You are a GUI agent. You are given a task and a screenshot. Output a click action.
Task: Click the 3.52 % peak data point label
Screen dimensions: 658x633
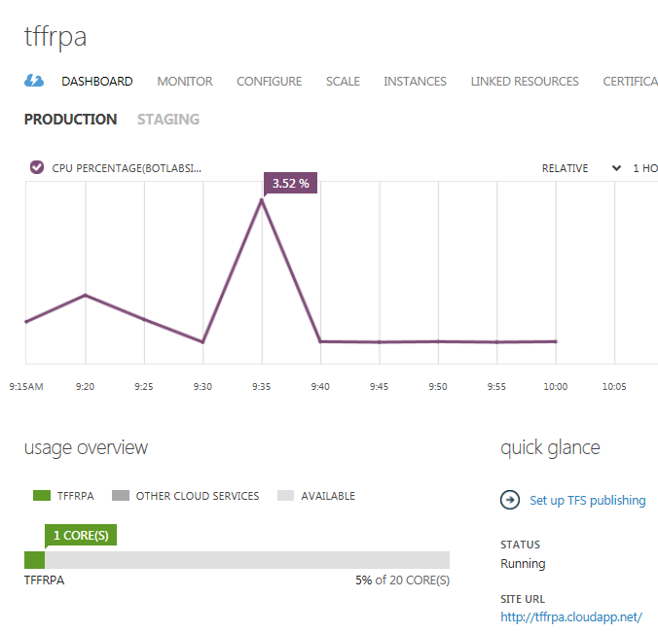point(290,183)
